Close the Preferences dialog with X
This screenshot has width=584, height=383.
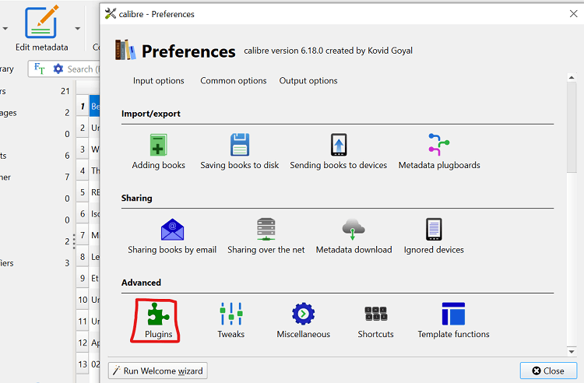click(574, 14)
